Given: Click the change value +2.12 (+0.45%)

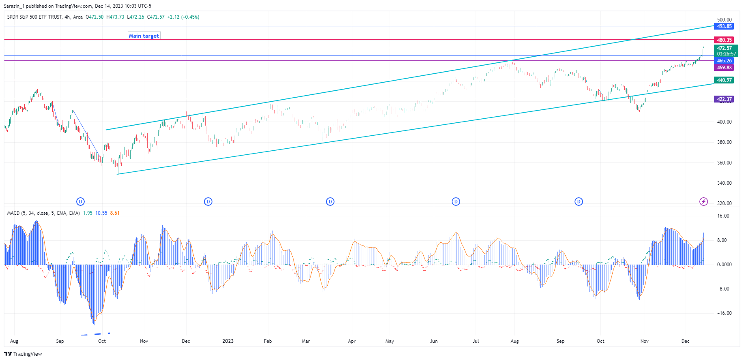Looking at the screenshot, I should [183, 17].
